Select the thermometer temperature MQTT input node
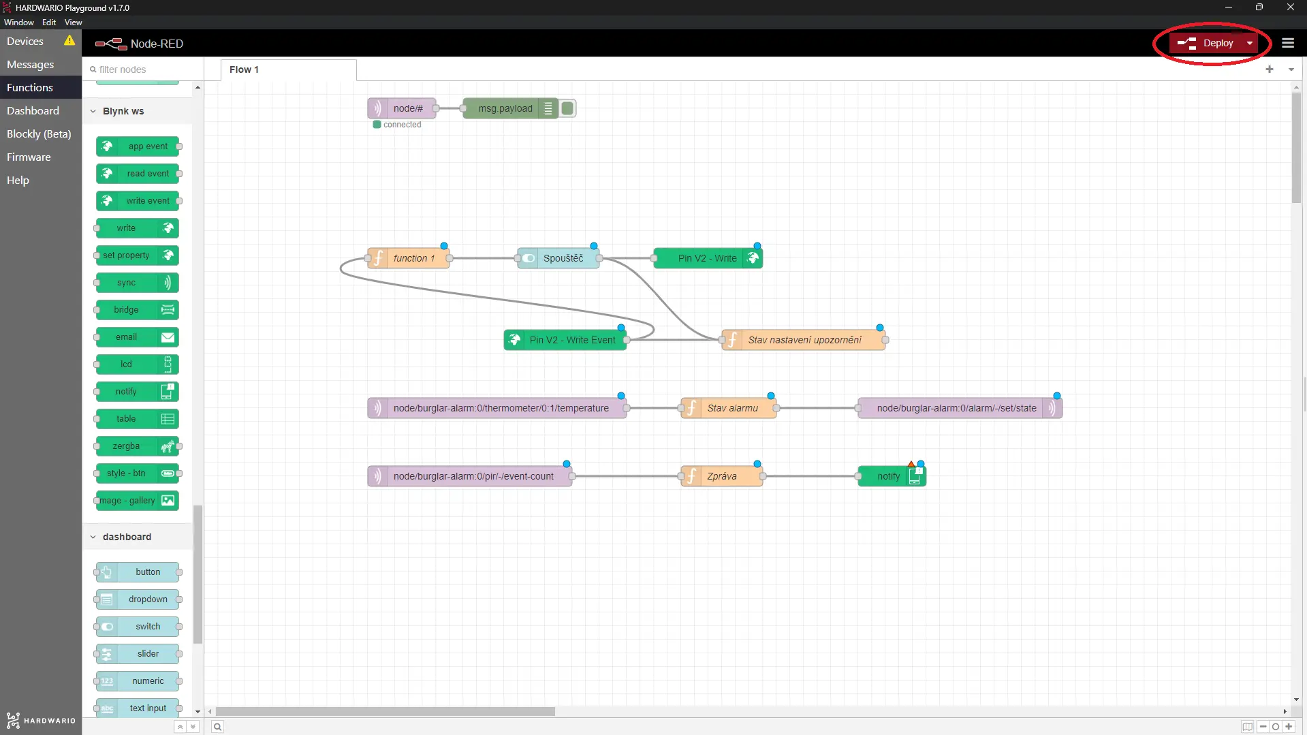Image resolution: width=1307 pixels, height=735 pixels. point(497,408)
